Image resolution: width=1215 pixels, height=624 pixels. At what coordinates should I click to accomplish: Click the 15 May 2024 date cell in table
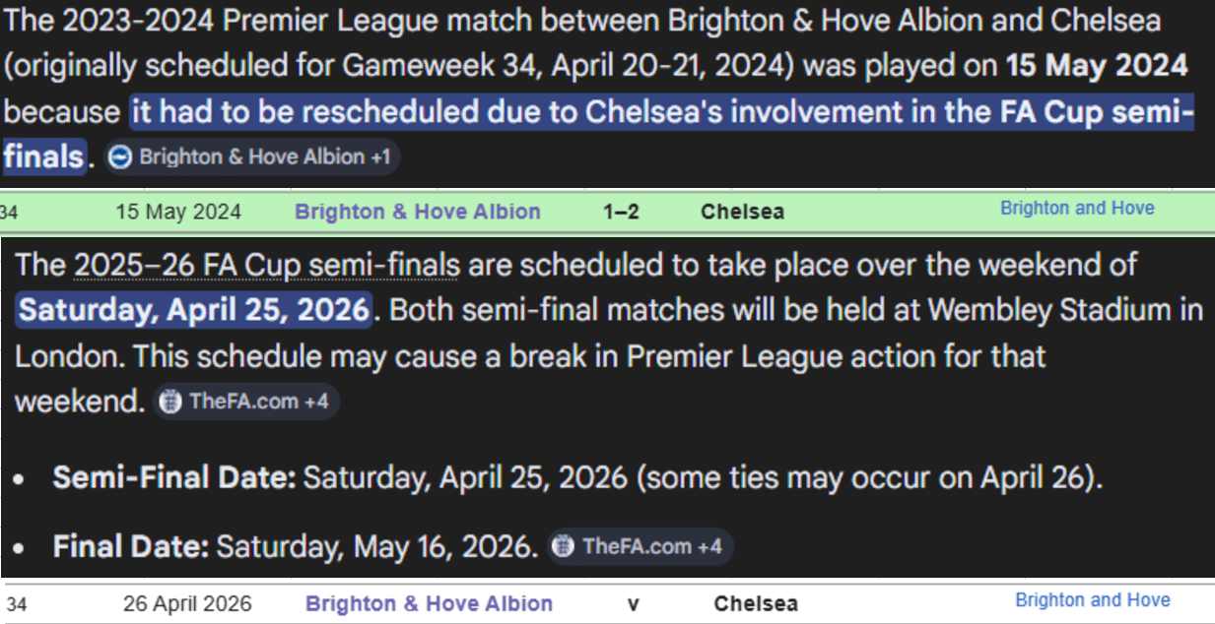click(x=178, y=212)
